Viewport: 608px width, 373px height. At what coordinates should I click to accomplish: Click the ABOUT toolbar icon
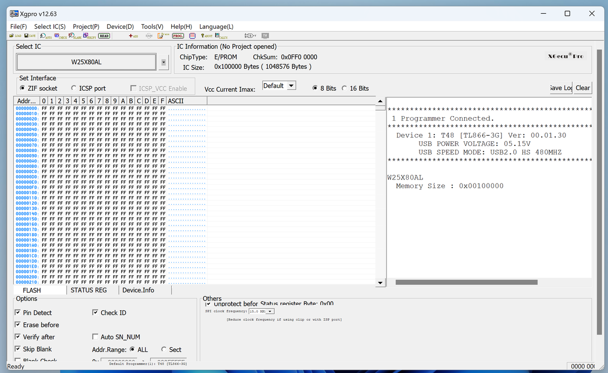pyautogui.click(x=207, y=35)
